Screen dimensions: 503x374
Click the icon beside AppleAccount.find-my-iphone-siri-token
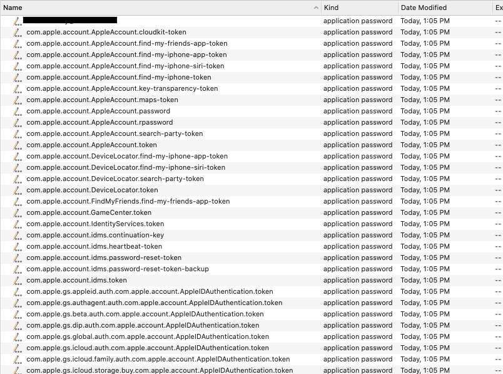coord(18,66)
